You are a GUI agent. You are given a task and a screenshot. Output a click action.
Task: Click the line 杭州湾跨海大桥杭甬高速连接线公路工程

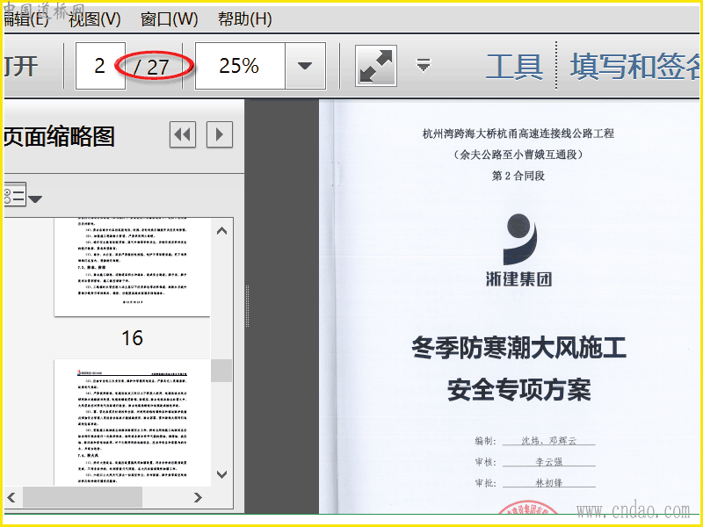click(x=518, y=134)
